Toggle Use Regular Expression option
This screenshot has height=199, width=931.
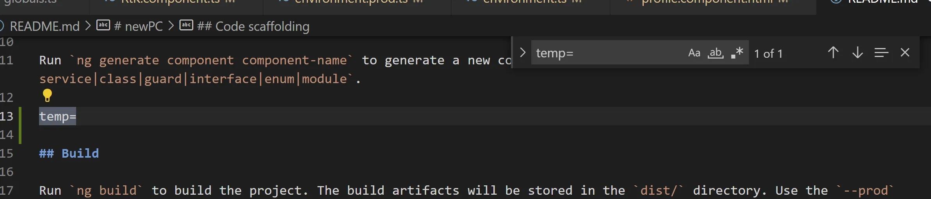[x=737, y=53]
